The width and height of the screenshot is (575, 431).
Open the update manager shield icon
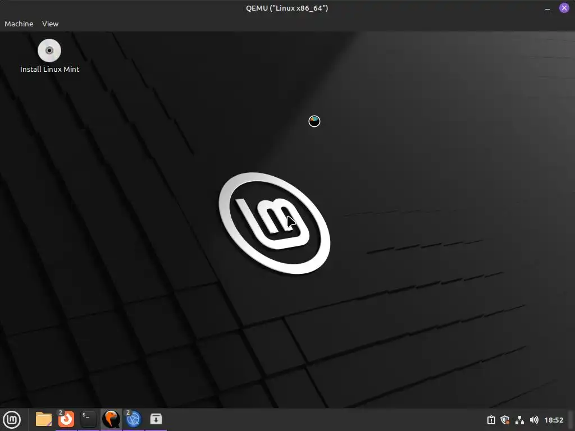tap(505, 420)
